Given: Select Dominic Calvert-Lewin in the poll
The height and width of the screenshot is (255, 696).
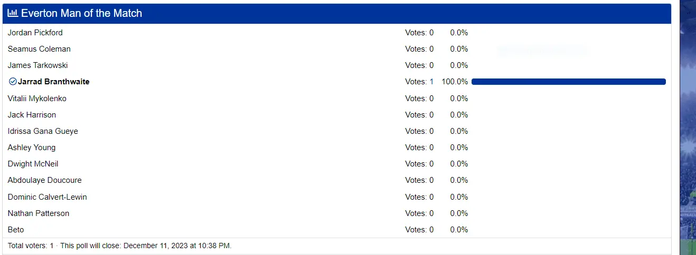Looking at the screenshot, I should [x=47, y=197].
